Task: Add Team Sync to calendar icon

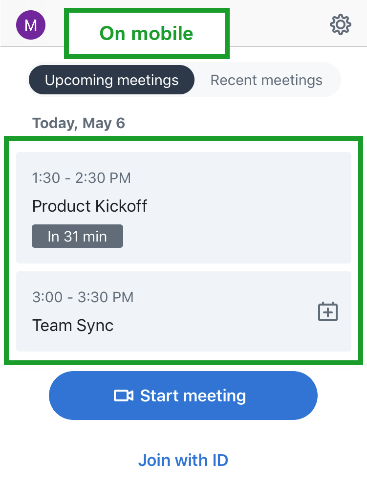Action: click(x=328, y=311)
